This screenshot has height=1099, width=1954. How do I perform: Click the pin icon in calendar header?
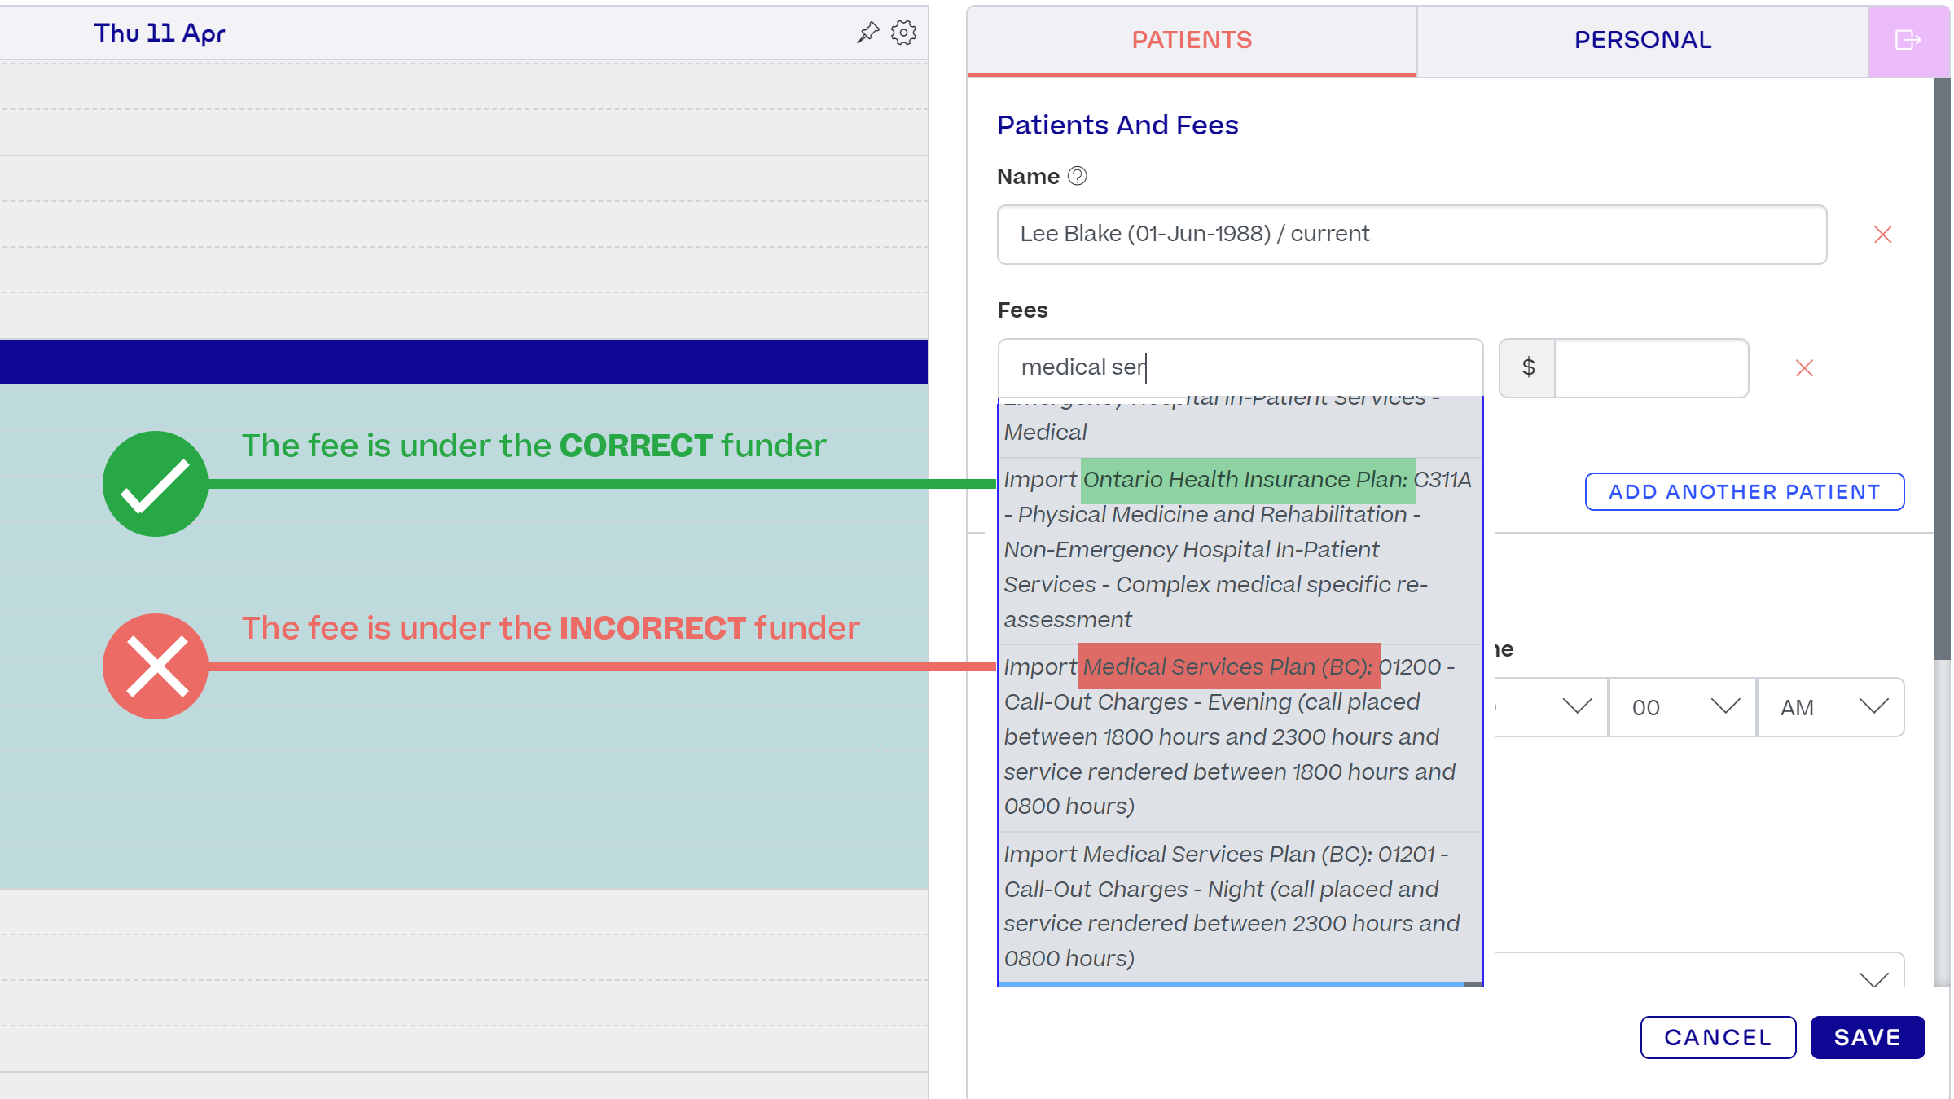(x=868, y=33)
